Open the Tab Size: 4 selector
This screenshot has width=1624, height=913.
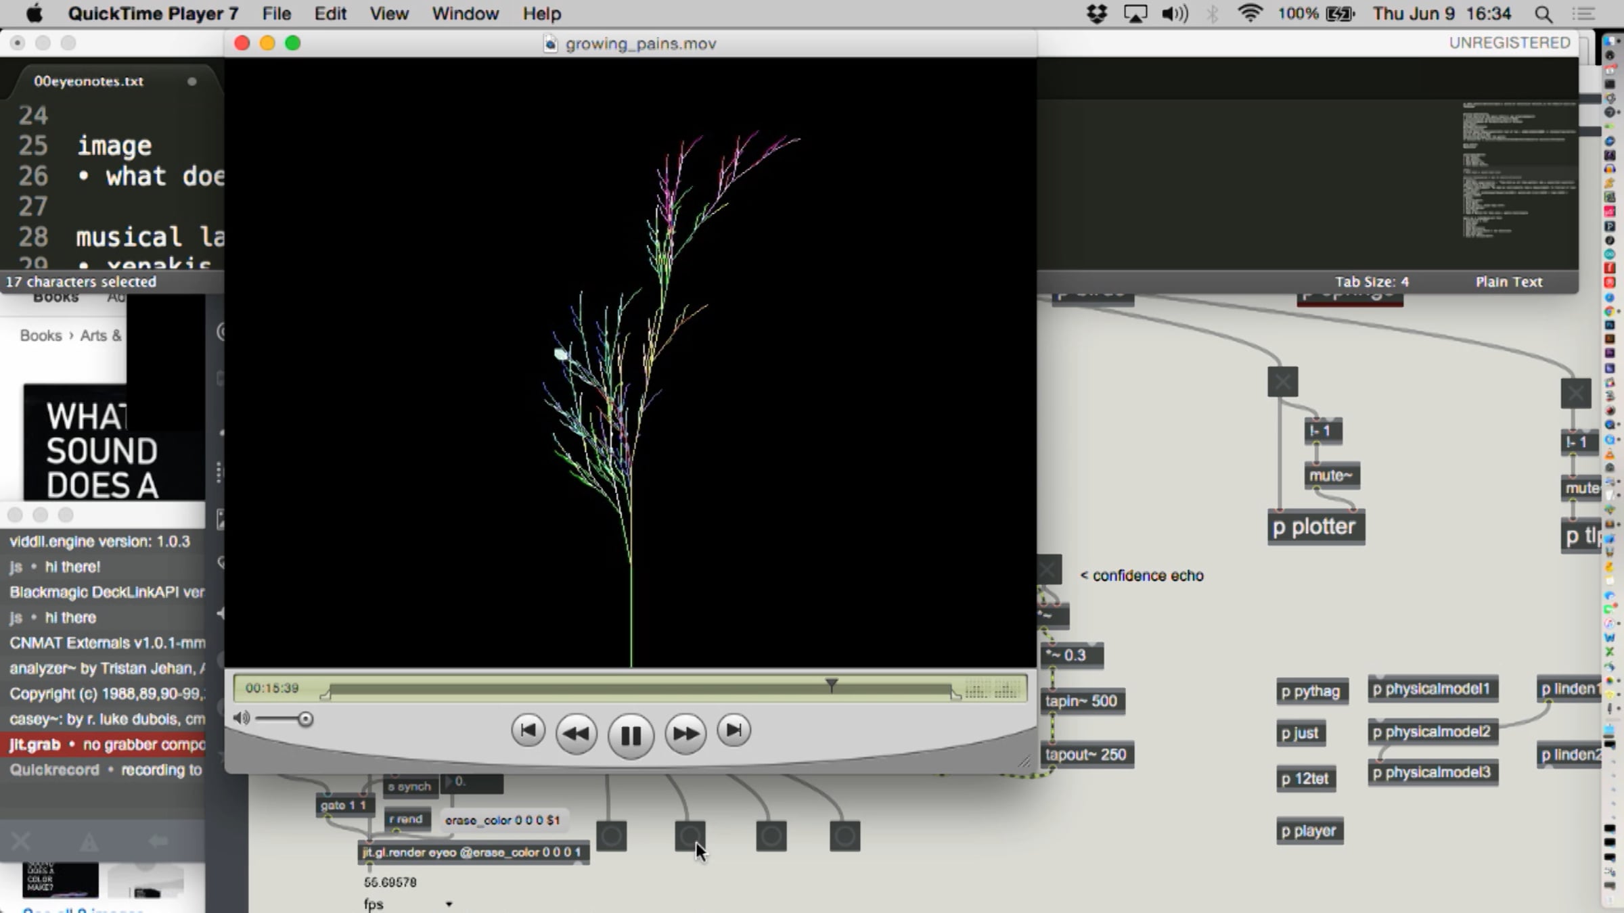pyautogui.click(x=1372, y=282)
